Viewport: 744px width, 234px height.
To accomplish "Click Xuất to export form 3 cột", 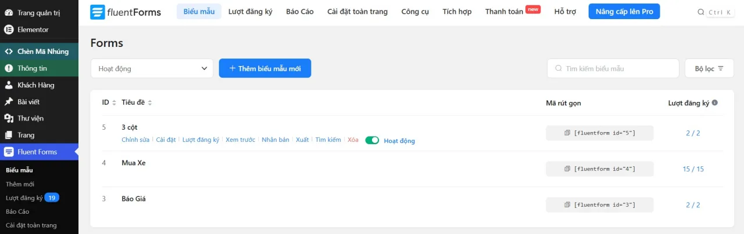I will click(302, 140).
